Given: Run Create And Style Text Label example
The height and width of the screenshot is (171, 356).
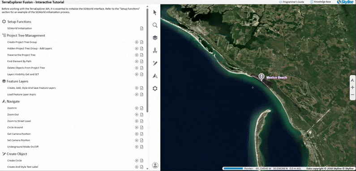Looking at the screenshot, I should point(137,167).
